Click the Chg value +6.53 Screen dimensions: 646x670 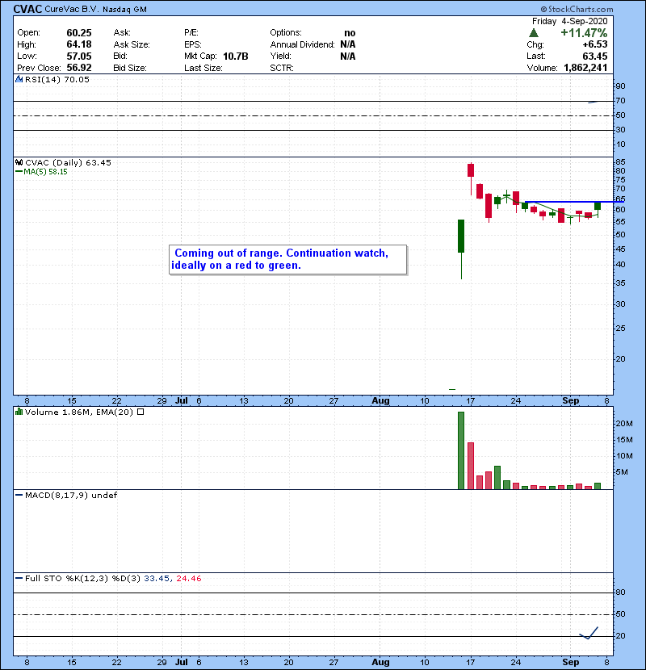594,44
